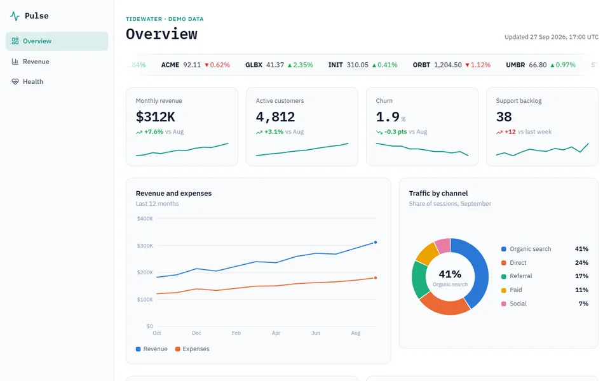This screenshot has height=381, width=610.
Task: Click the yellow Paid legend dot
Action: click(x=504, y=290)
